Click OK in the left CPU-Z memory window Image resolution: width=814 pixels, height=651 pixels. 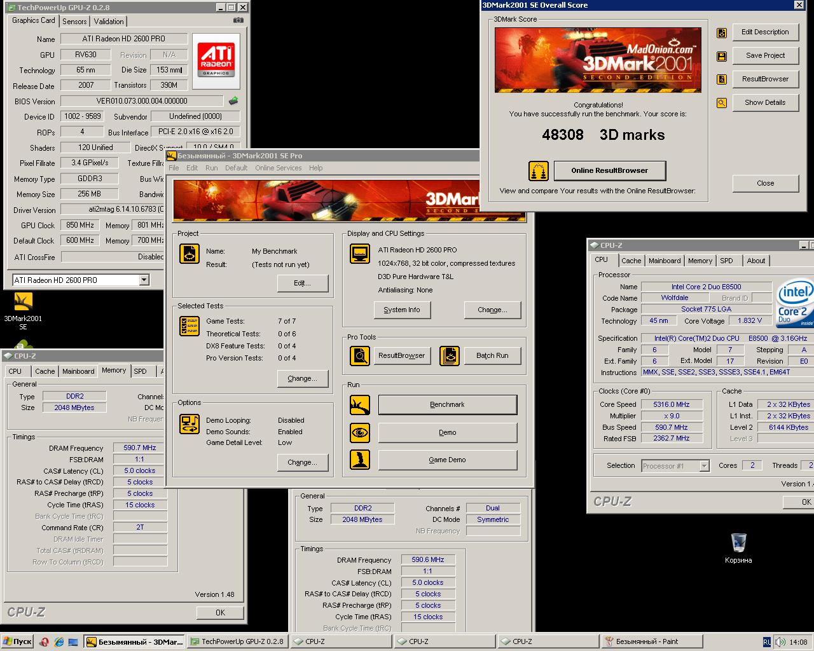click(220, 613)
